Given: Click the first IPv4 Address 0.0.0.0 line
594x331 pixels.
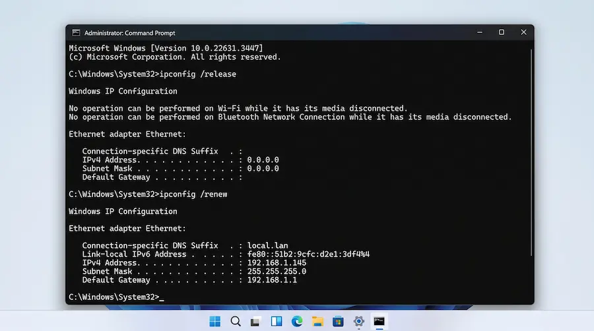Looking at the screenshot, I should click(180, 160).
